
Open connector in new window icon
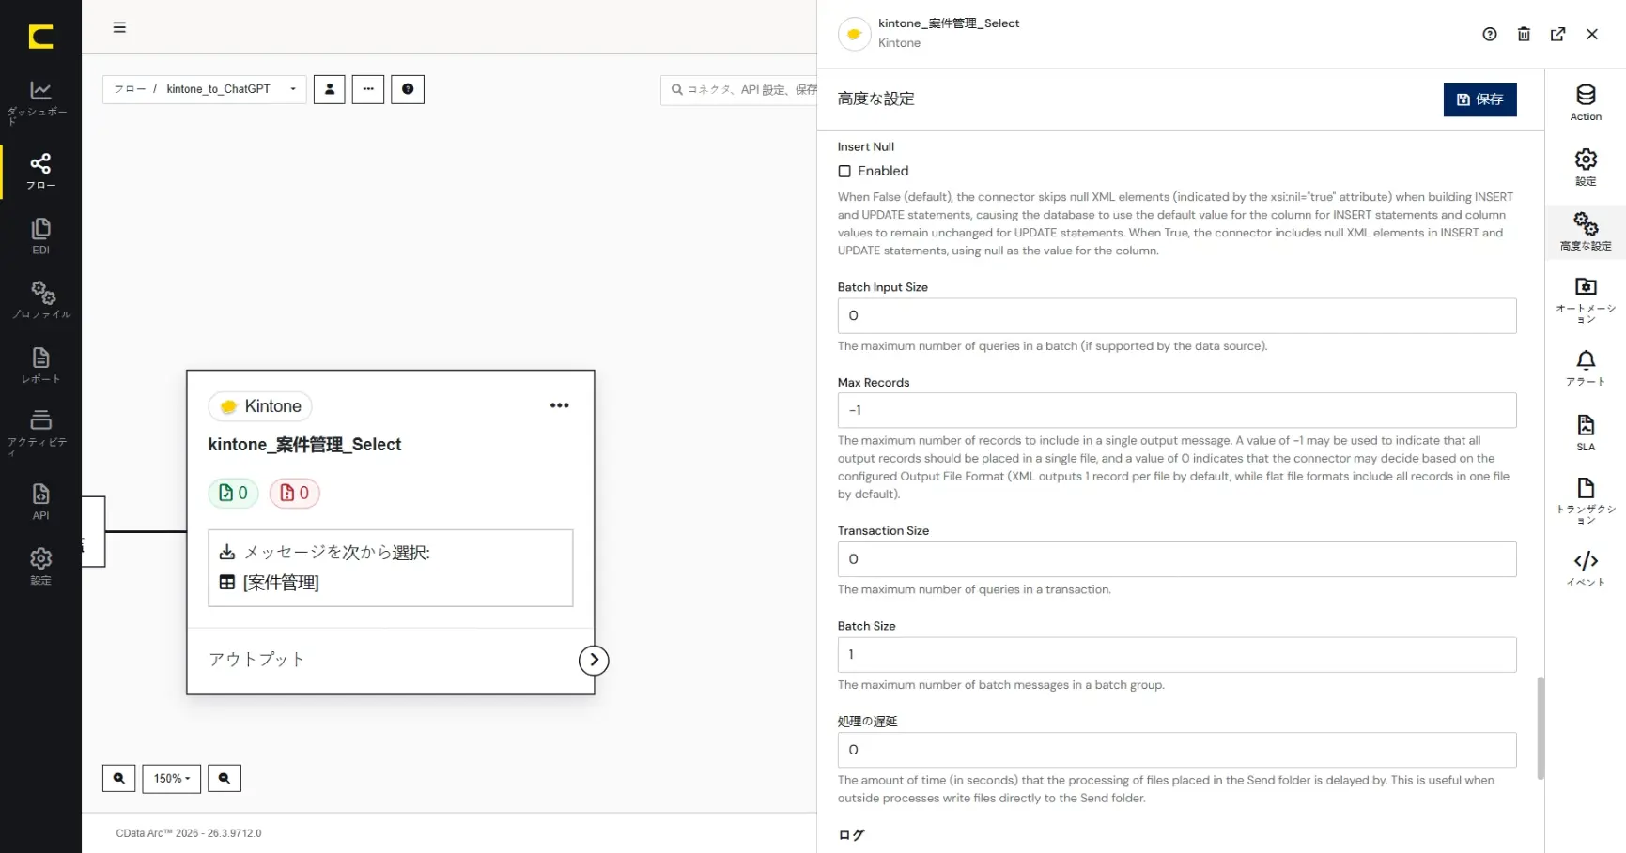coord(1557,34)
